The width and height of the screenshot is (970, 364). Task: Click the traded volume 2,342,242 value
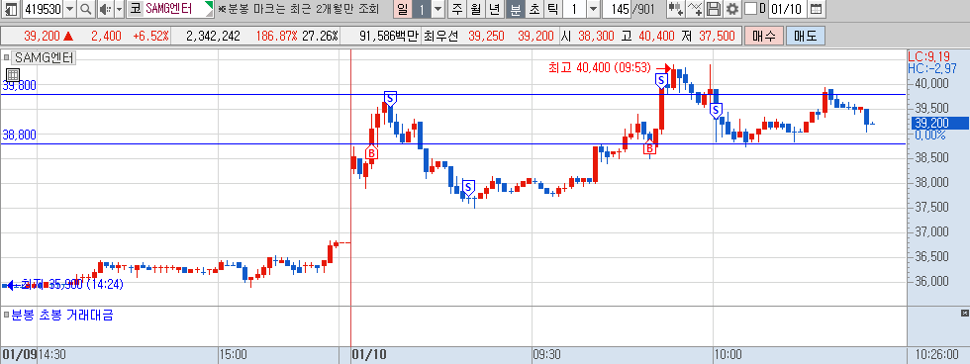pyautogui.click(x=213, y=37)
